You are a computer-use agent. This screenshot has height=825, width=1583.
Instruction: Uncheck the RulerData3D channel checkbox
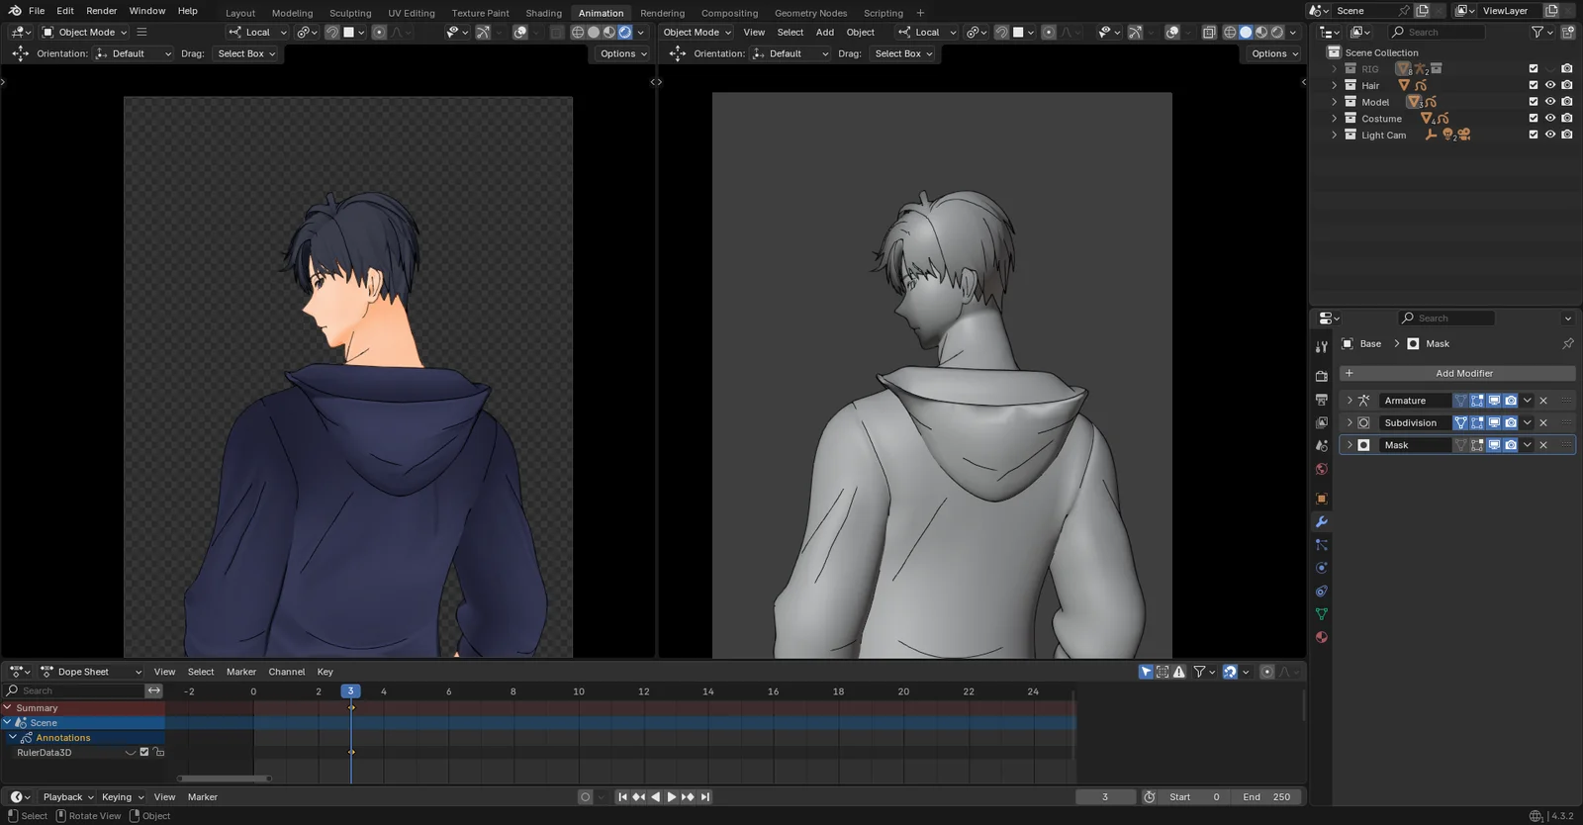click(144, 752)
